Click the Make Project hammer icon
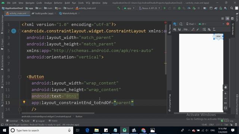239x134 pixels. (x=119, y=8)
